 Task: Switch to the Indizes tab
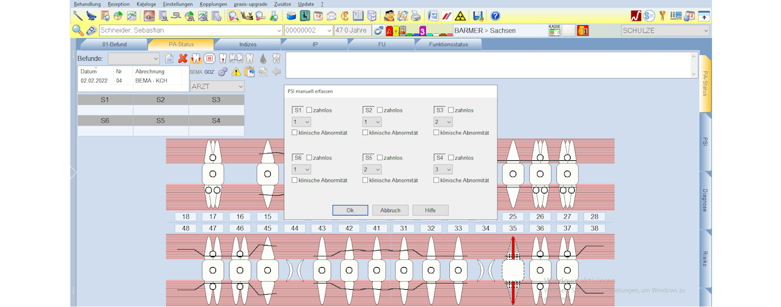pos(247,44)
